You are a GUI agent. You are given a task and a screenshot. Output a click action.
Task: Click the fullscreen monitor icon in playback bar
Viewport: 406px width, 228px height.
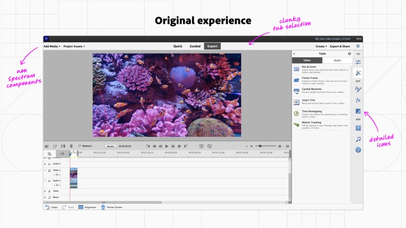point(209,146)
